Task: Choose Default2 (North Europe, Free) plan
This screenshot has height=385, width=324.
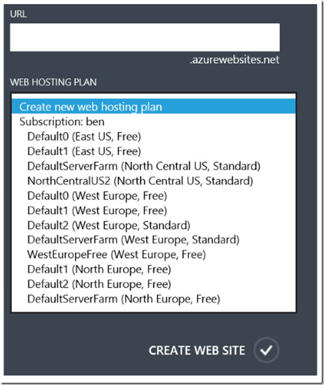Action: coord(154,284)
